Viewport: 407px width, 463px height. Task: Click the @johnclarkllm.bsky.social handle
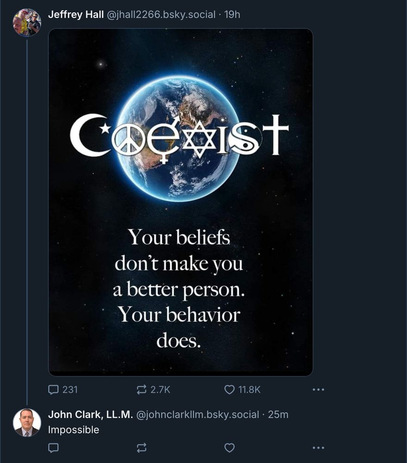pyautogui.click(x=198, y=414)
